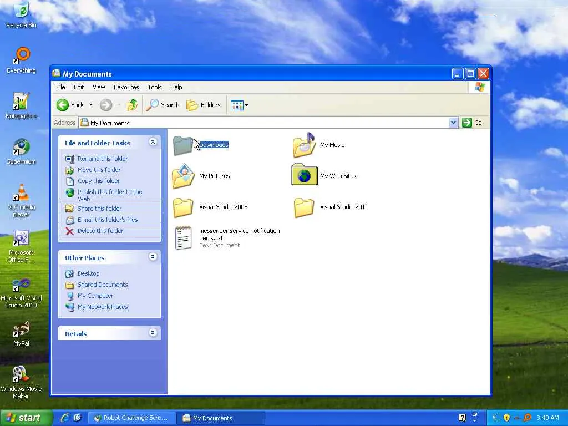Select the messenger service notification text file

(227, 238)
